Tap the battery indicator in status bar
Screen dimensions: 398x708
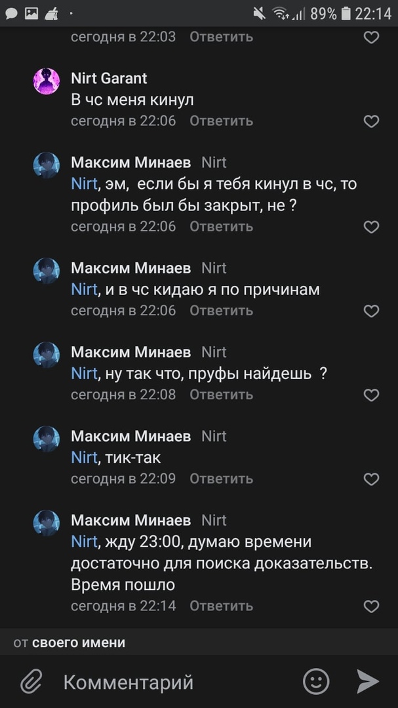[346, 12]
